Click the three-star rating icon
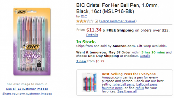Screen dimensions: 174x98 tap(85, 21)
